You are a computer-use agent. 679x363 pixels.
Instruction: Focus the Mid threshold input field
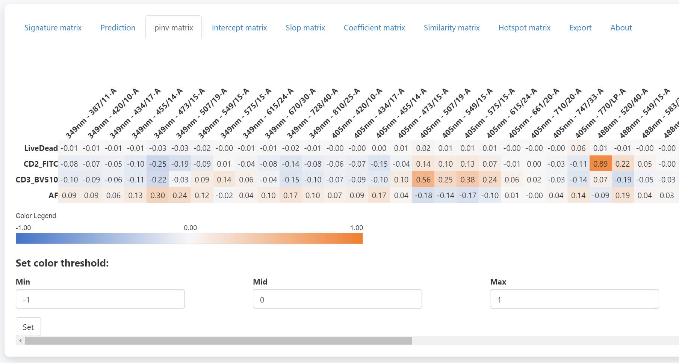[x=337, y=299]
